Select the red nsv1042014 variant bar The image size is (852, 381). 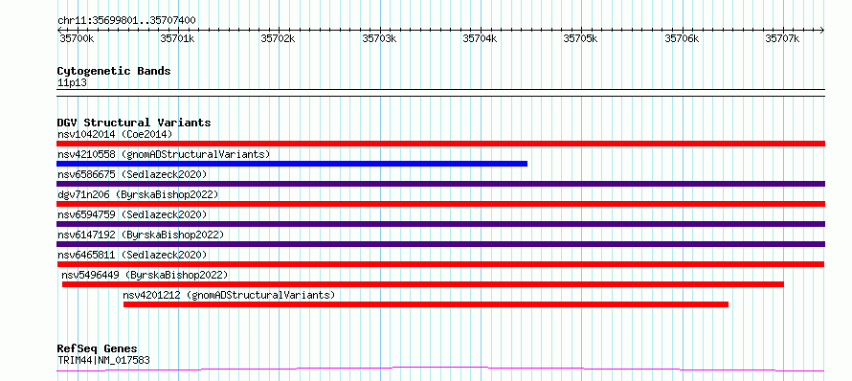440,144
